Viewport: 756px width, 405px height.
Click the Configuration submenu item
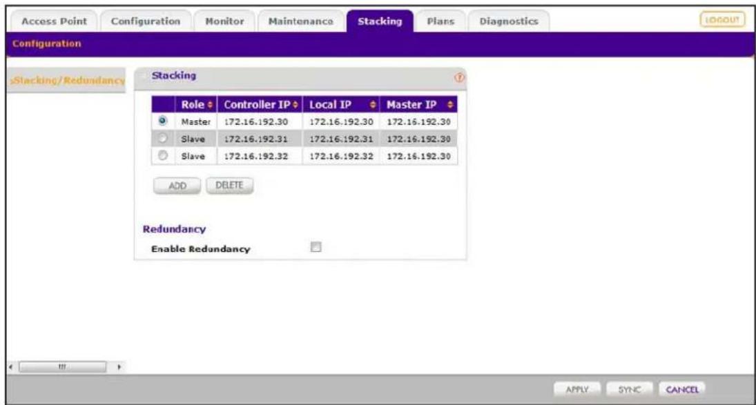(47, 43)
